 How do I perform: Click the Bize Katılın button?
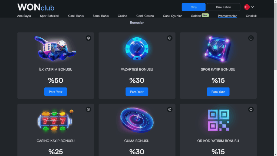click(x=223, y=7)
